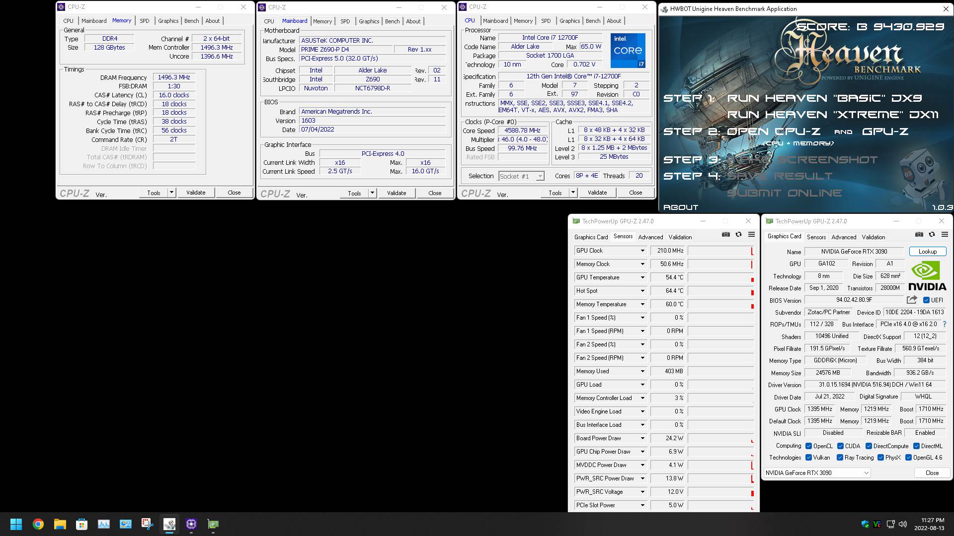The image size is (954, 536).
Task: Toggle UEFI checkbox in GPU-Z
Action: (x=926, y=300)
